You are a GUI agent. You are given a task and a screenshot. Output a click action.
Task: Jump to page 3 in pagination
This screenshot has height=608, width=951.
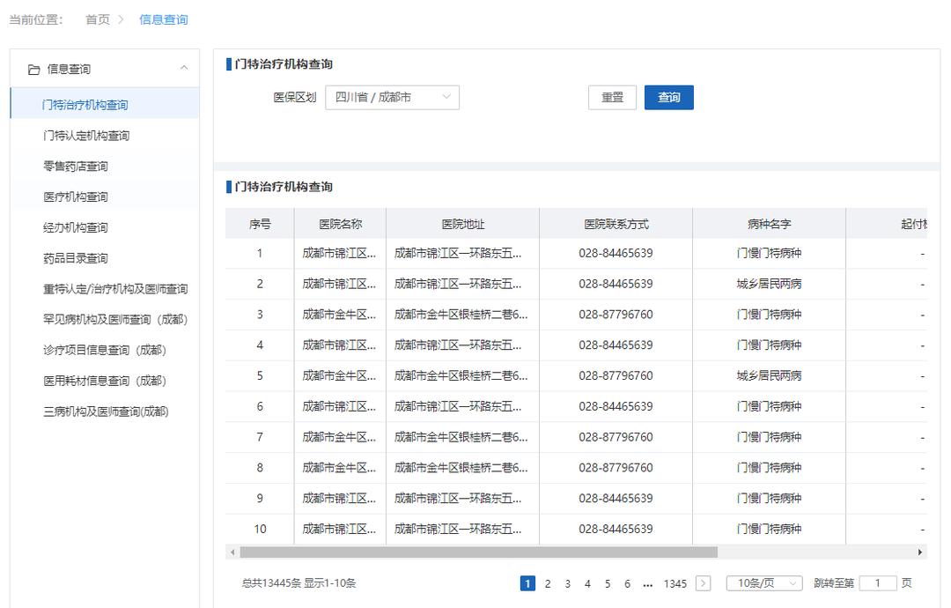pos(567,582)
